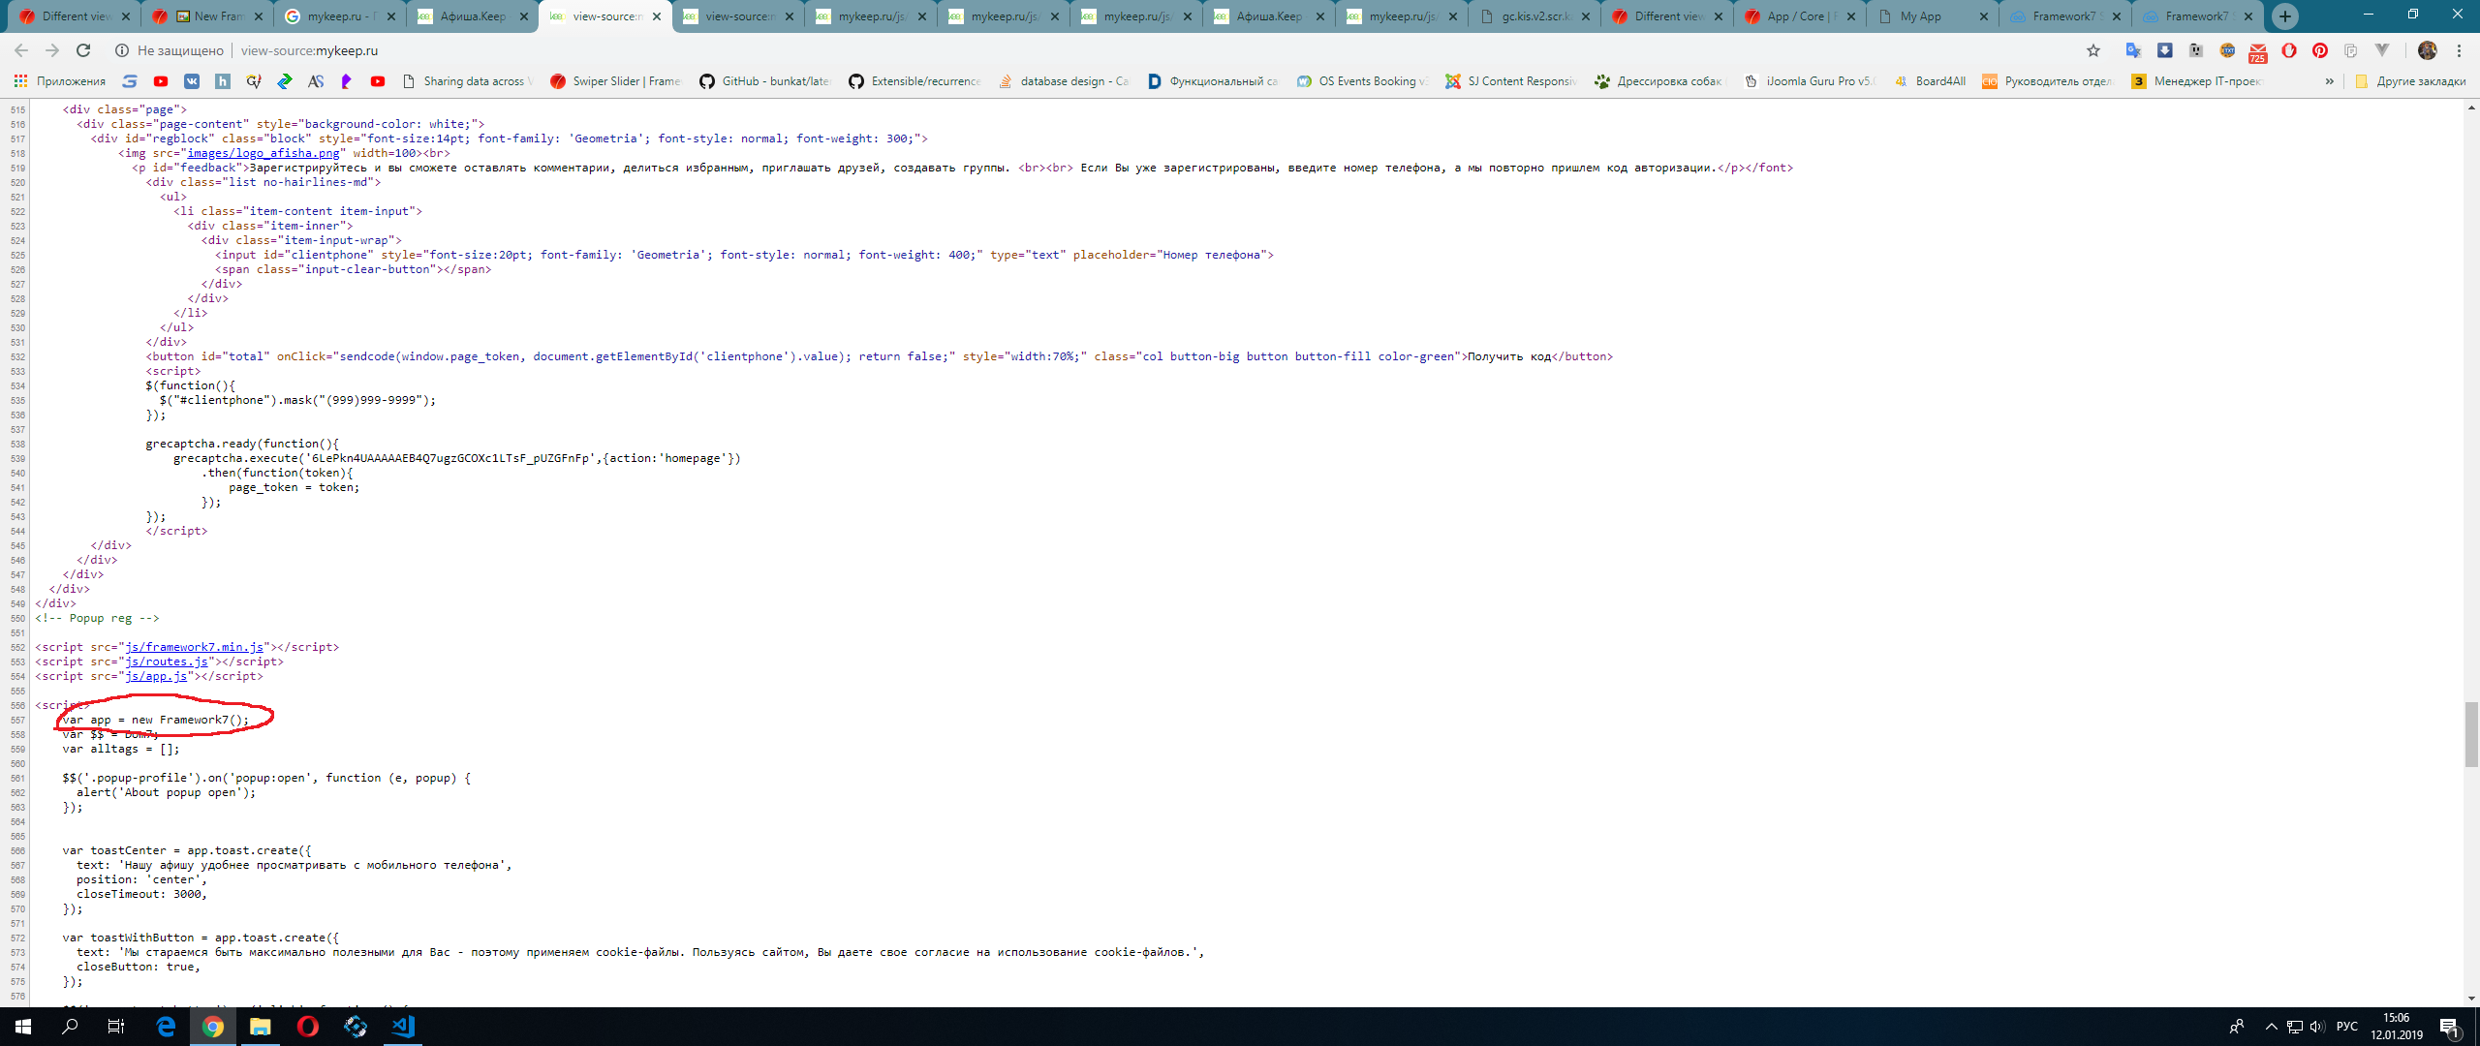
Task: Open a new tab with plus button
Action: 2285,16
